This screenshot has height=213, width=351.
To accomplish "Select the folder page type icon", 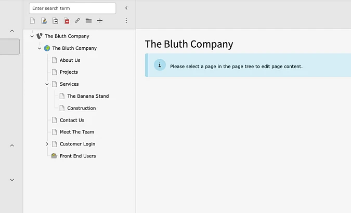I will click(x=89, y=21).
